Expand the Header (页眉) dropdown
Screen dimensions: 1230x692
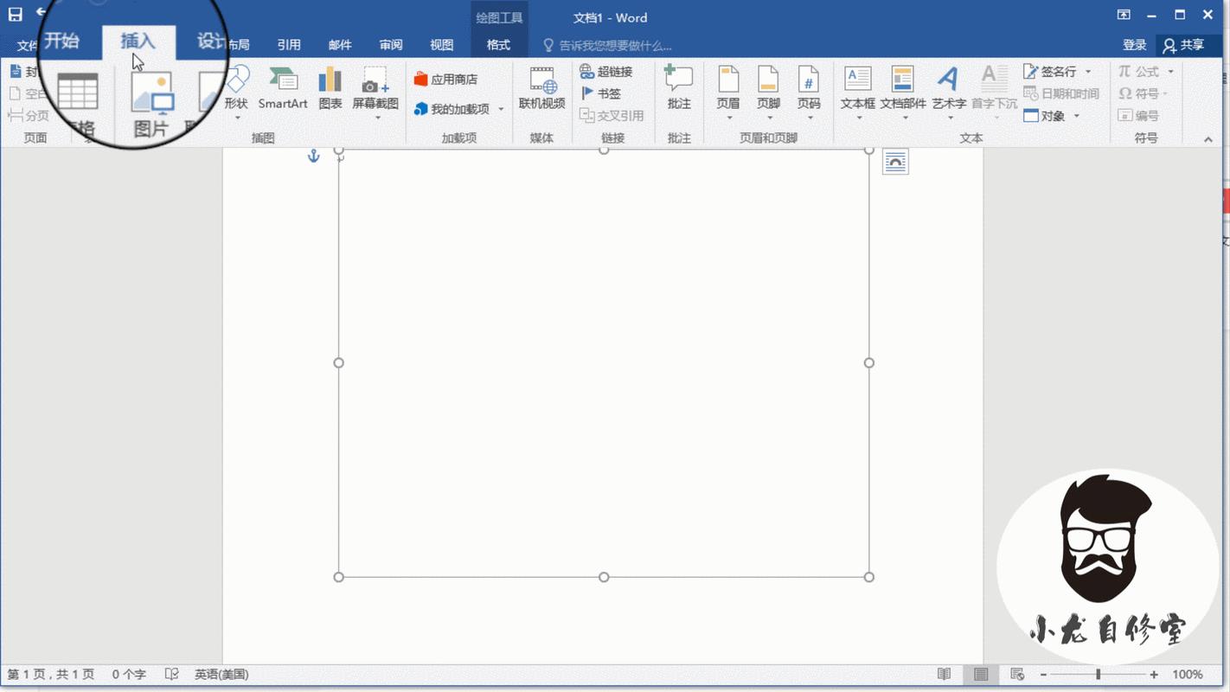click(728, 93)
